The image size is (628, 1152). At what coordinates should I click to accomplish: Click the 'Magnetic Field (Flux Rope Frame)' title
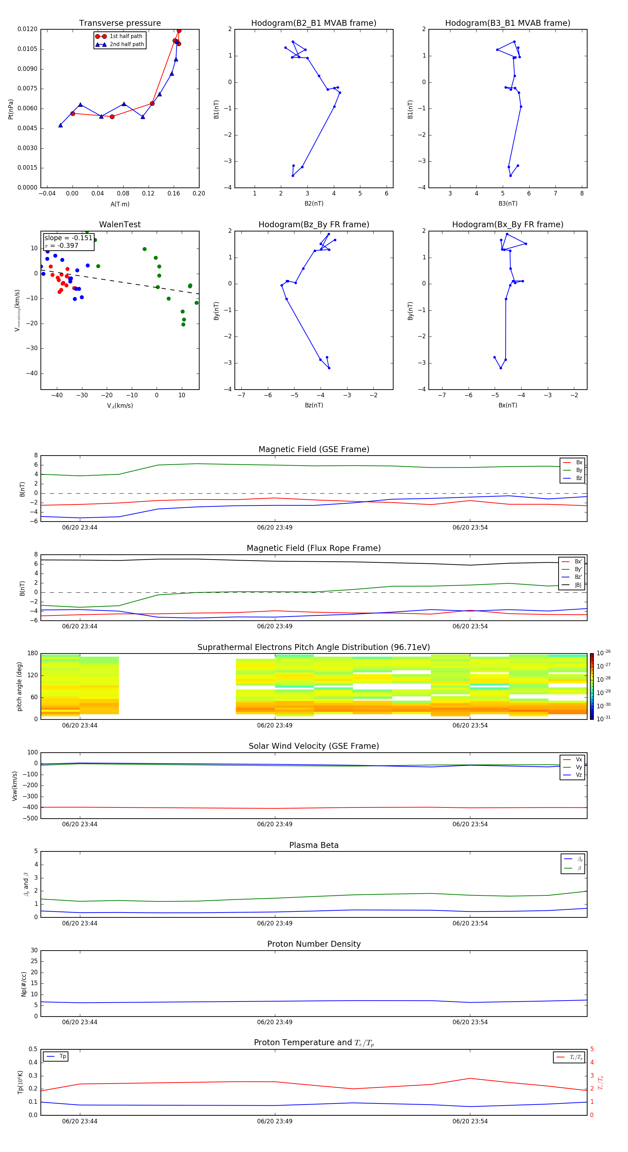coord(314,548)
